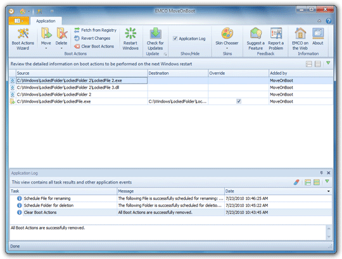Select the LockedFile.exe source row
The width and height of the screenshot is (342, 259).
(x=171, y=101)
